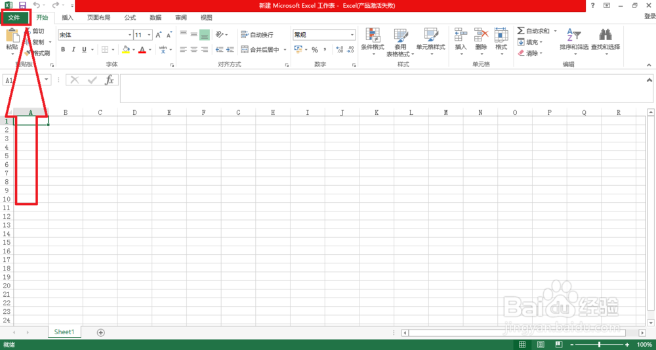Open font size dropdown 11
This screenshot has width=656, height=350.
pos(150,35)
